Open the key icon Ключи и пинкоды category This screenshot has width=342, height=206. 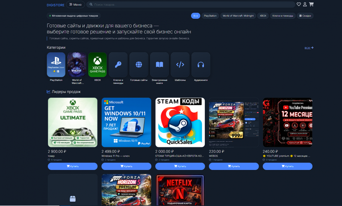[x=118, y=65]
